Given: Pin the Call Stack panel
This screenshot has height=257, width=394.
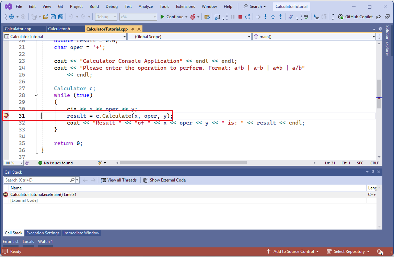Looking at the screenshot, I should click(373, 172).
